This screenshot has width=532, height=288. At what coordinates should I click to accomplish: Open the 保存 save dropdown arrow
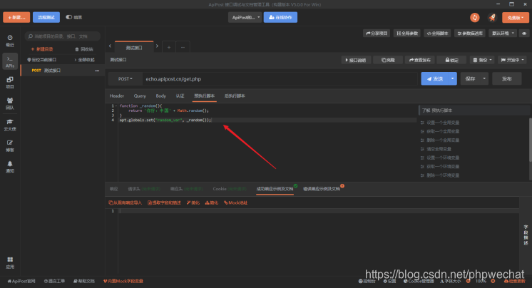[484, 78]
